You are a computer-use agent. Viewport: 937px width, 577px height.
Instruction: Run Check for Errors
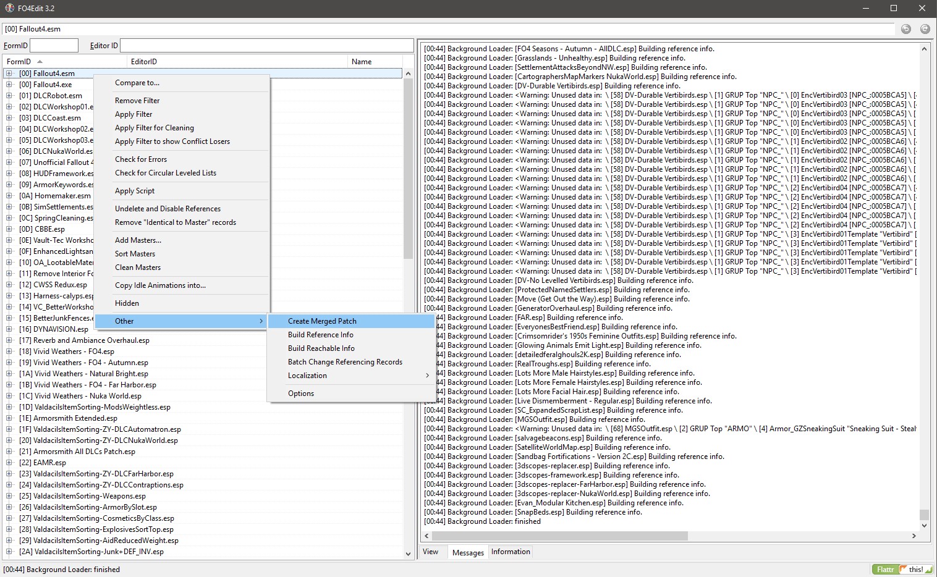click(x=182, y=159)
